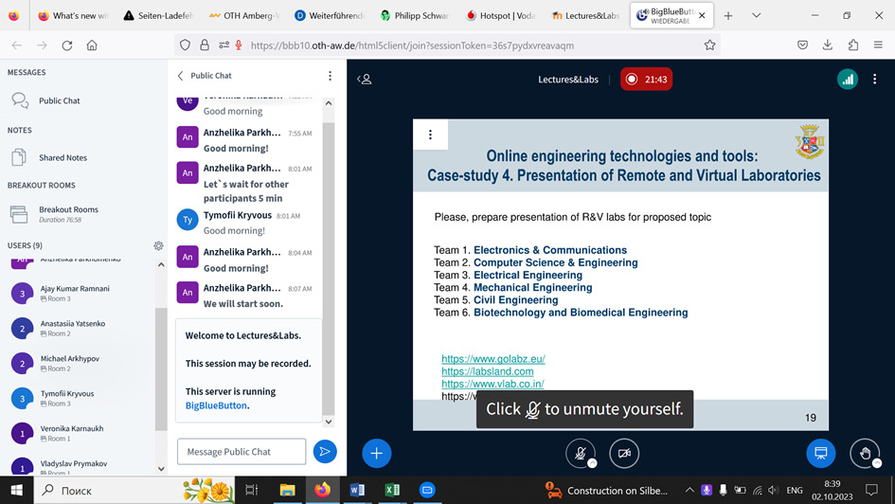
Task: Open the top-right meeting options menu
Action: pos(876,80)
